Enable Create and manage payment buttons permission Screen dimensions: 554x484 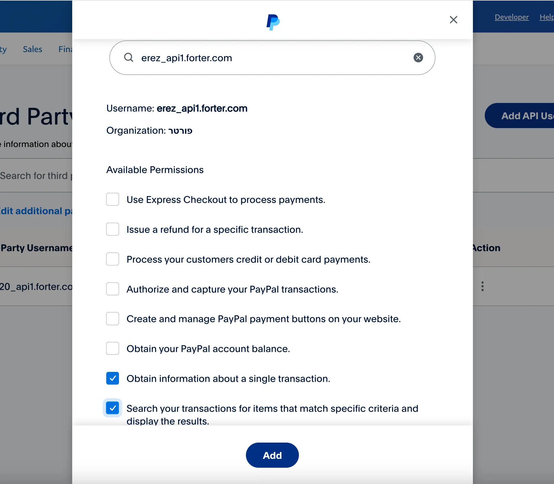pyautogui.click(x=112, y=319)
